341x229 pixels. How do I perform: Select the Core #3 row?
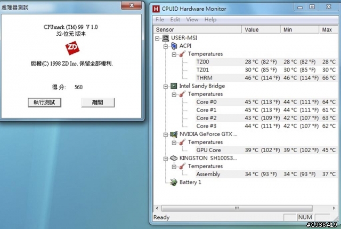[x=266, y=126]
